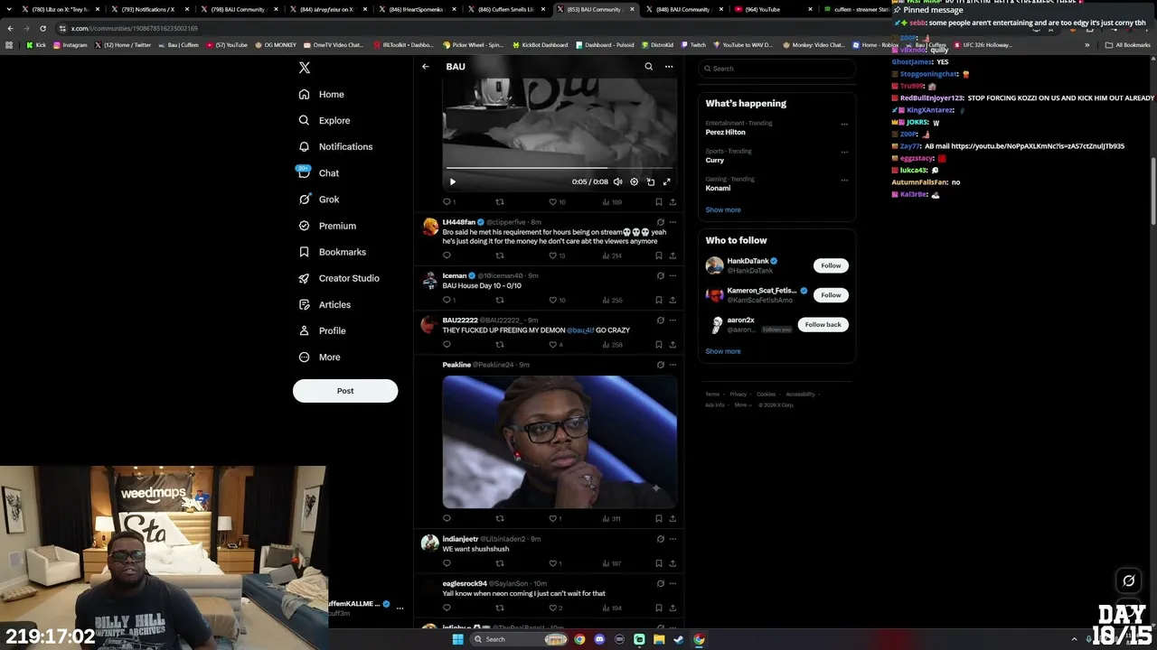Open more options on BAU22222 post
This screenshot has height=650, width=1157.
click(673, 320)
